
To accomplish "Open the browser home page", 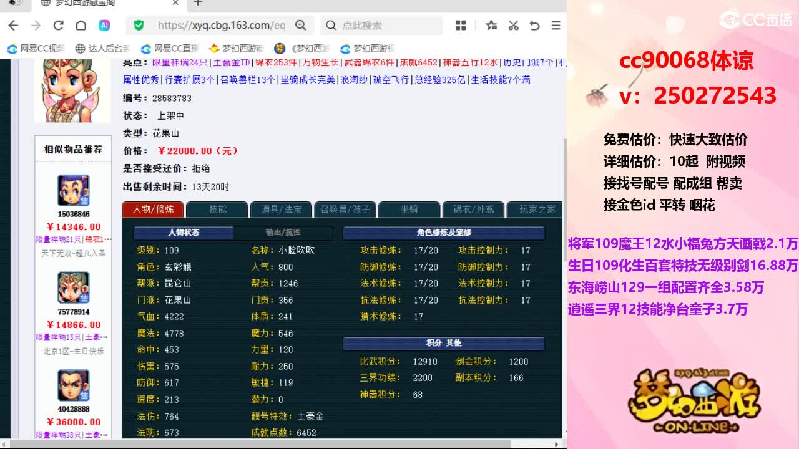I will coord(81,26).
